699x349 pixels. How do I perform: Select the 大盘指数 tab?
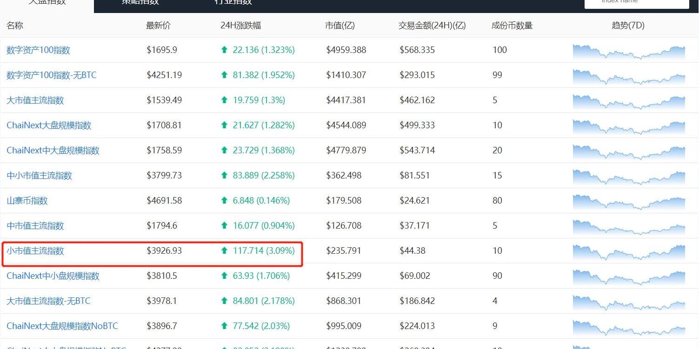point(47,2)
